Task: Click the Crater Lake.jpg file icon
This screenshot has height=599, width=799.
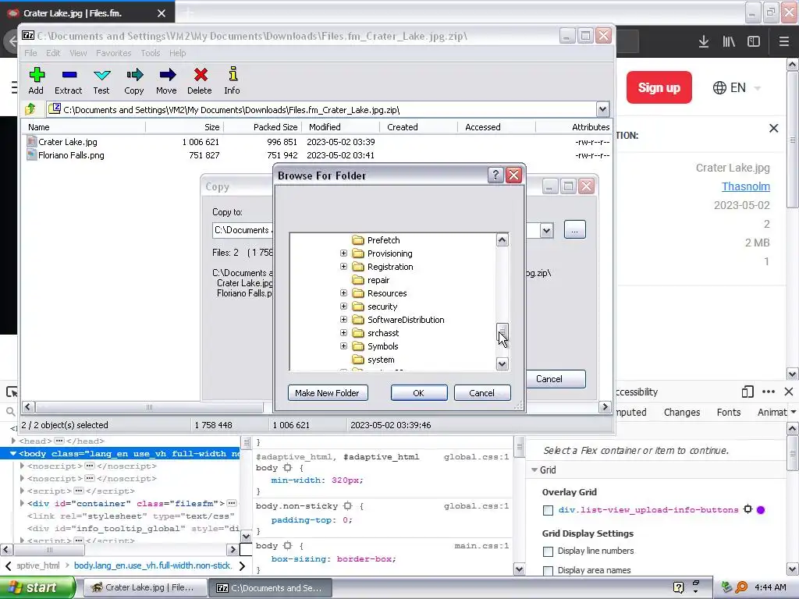Action: click(x=31, y=142)
